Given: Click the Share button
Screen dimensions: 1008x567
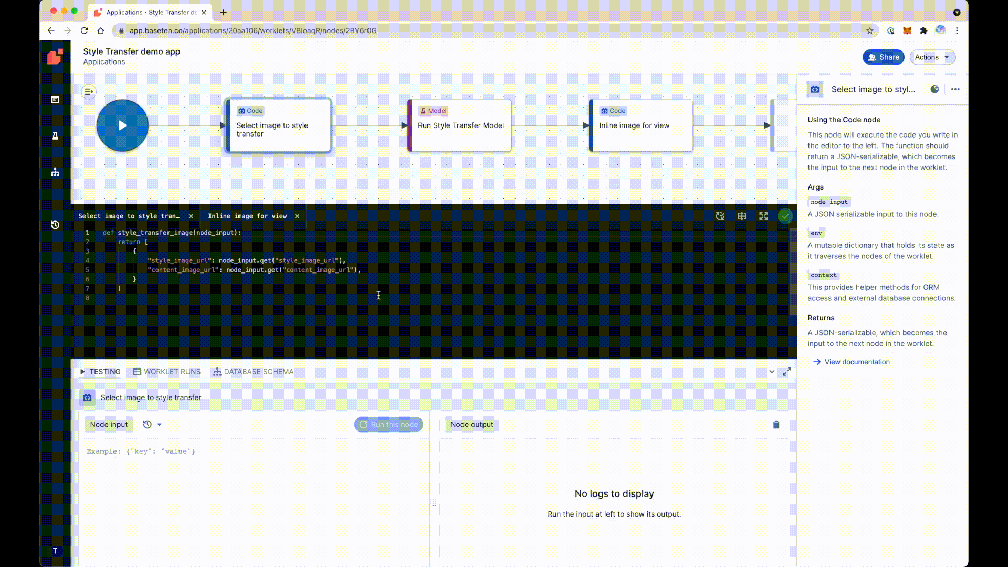Looking at the screenshot, I should click(883, 57).
